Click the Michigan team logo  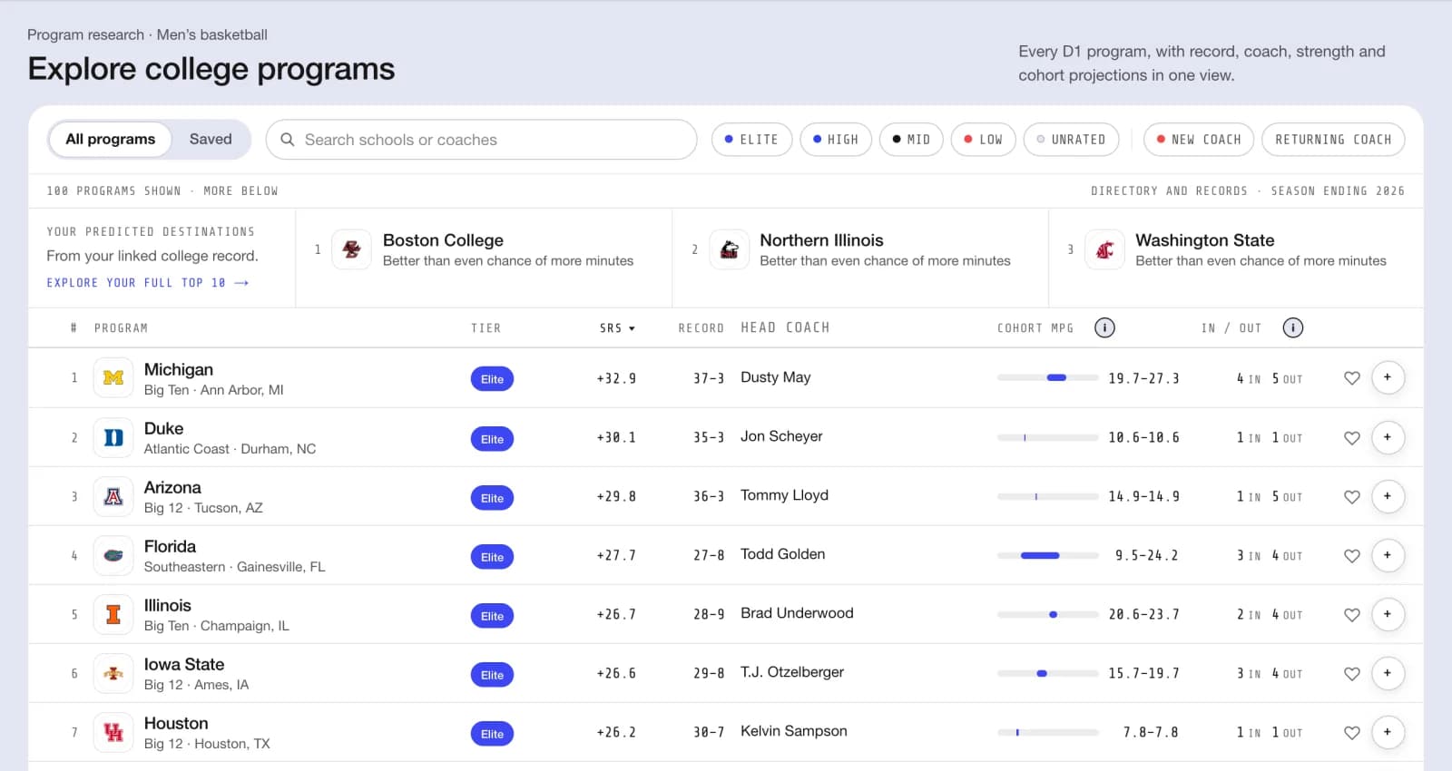point(113,378)
